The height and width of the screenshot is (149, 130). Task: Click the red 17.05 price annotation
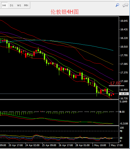pyautogui.click(x=115, y=83)
